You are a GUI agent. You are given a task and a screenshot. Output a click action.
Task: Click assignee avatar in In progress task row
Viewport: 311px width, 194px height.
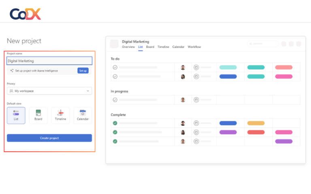[x=183, y=100]
